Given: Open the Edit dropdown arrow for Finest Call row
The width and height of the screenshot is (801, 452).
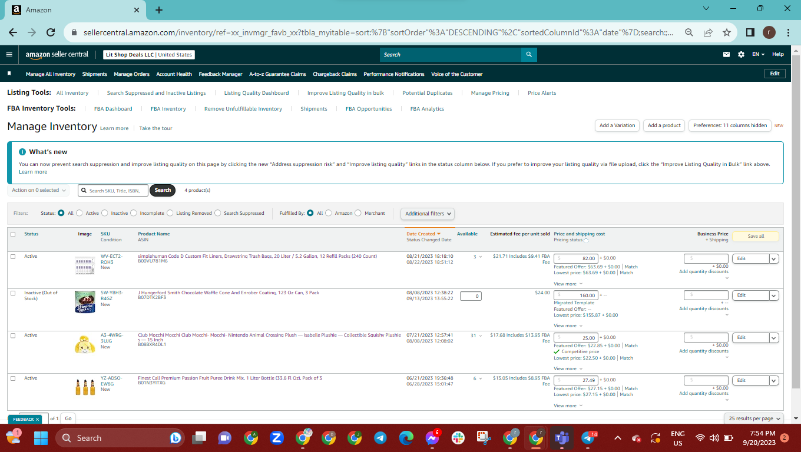Looking at the screenshot, I should pyautogui.click(x=774, y=380).
